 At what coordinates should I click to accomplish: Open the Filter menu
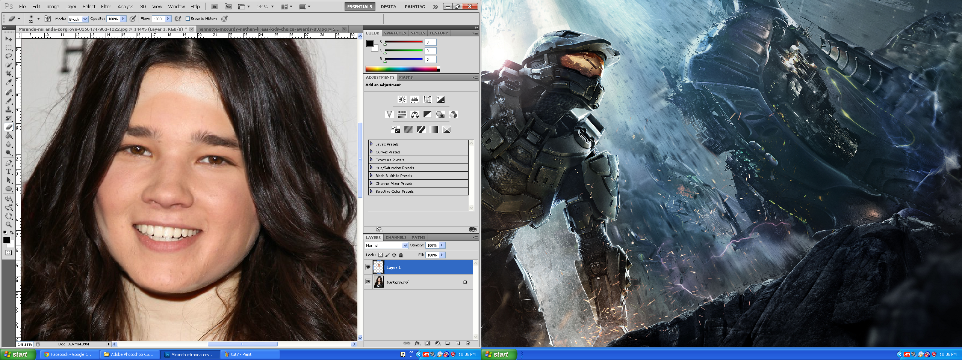click(106, 6)
